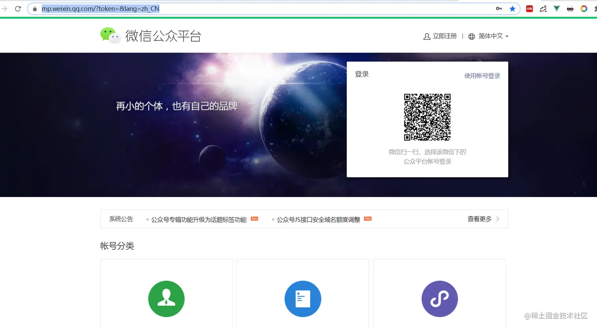Open the en translation extension icon

543,9
